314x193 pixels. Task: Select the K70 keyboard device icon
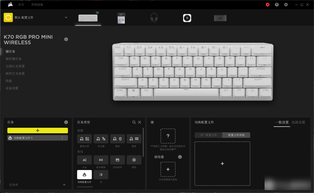point(88,18)
